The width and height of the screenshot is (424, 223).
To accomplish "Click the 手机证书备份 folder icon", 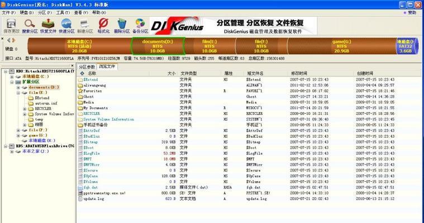I will (80, 125).
